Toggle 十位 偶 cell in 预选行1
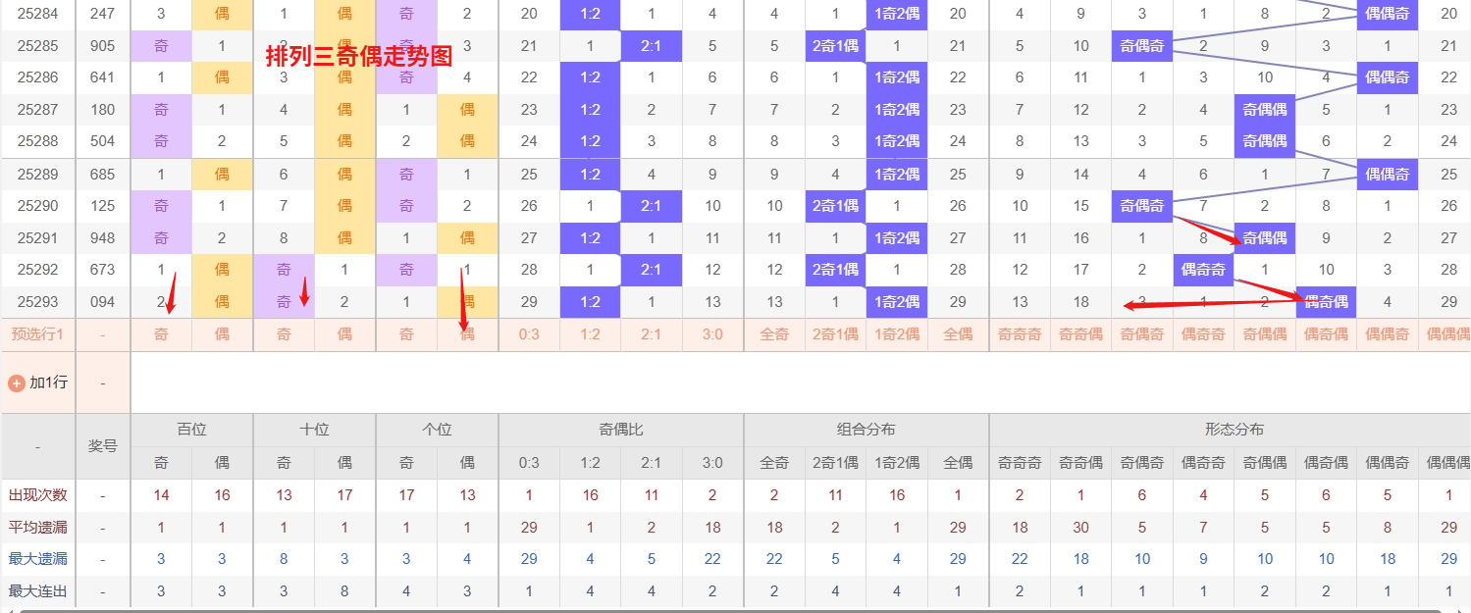Screen dimensions: 1471x613 point(344,334)
